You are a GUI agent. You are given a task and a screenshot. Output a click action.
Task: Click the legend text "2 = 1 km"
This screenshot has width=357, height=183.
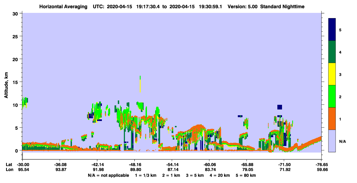coord(171,175)
